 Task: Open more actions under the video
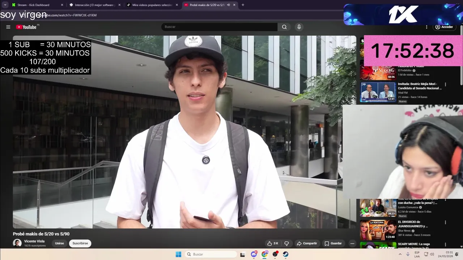coord(352,243)
